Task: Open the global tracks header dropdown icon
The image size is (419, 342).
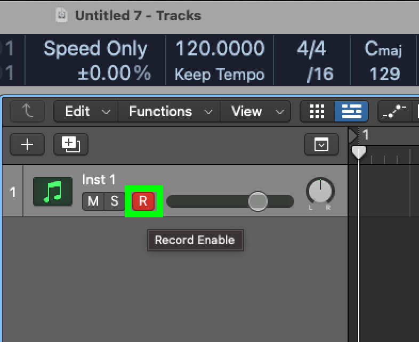Action: click(x=321, y=145)
